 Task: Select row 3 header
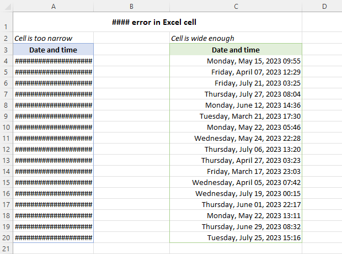pyautogui.click(x=6, y=49)
